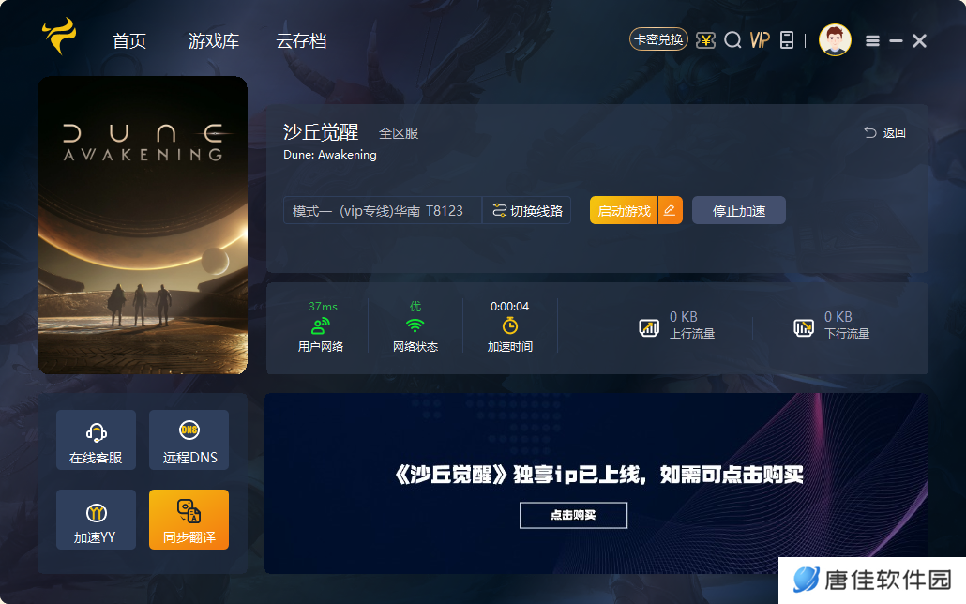Click the "Dune: Awakening" subtitle text
The height and width of the screenshot is (604, 966).
pos(329,155)
